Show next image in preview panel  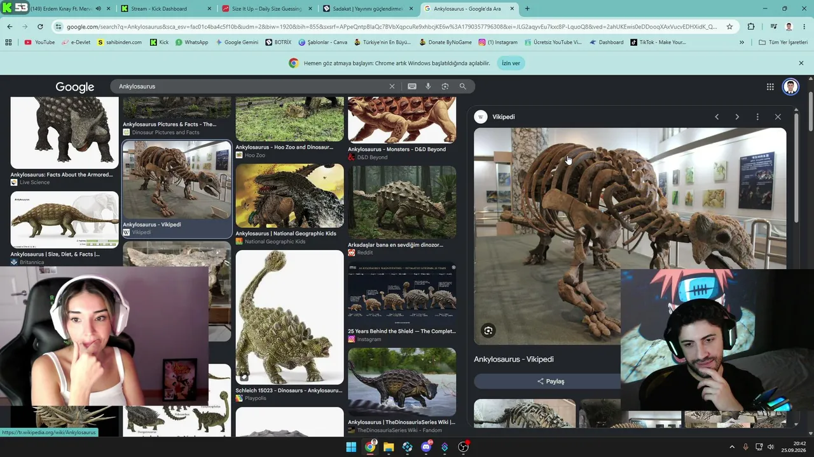click(737, 117)
